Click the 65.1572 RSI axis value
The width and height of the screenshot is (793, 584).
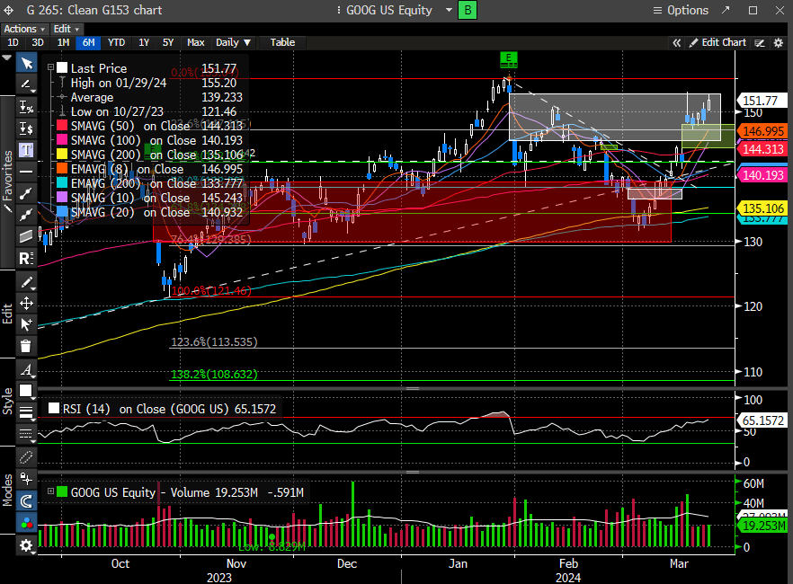pos(762,420)
